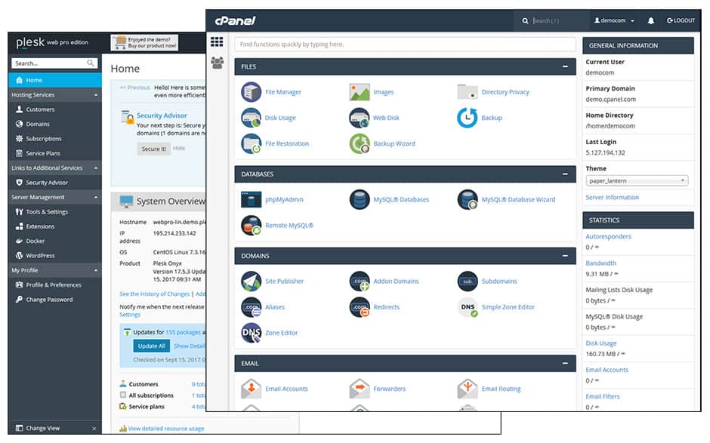Viewport: 710px width, 443px height.
Task: Select Domains in Plesk sidebar
Action: (55, 124)
